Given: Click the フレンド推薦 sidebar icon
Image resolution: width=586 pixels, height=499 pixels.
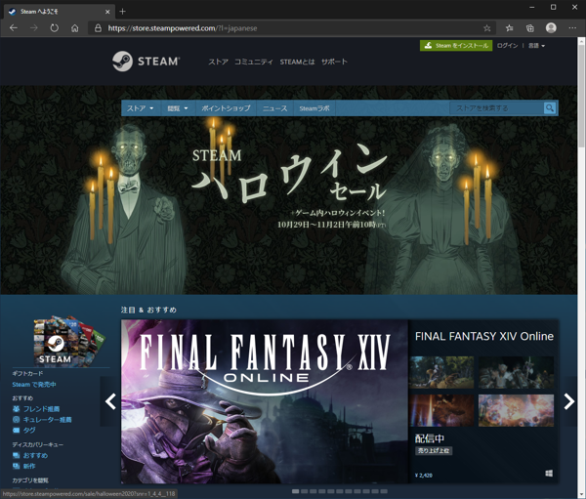Looking at the screenshot, I should click(x=16, y=409).
